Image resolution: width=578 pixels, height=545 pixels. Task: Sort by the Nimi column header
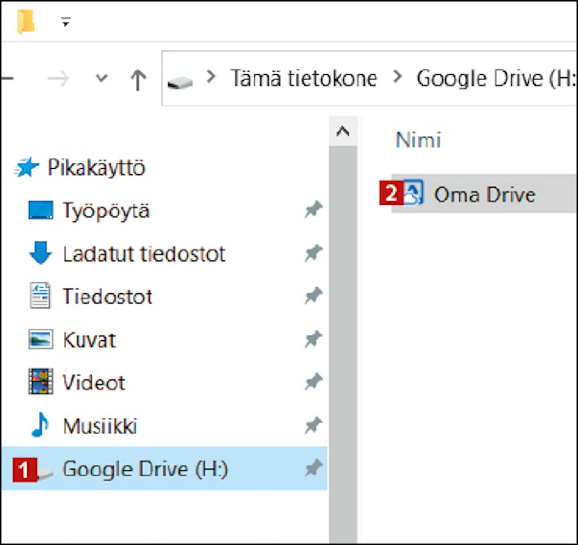[x=418, y=139]
